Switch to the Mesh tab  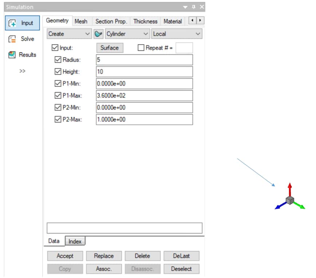pyautogui.click(x=81, y=21)
